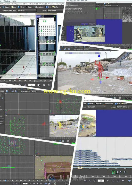Open the Solver room in server-room window

click(x=21, y=7)
